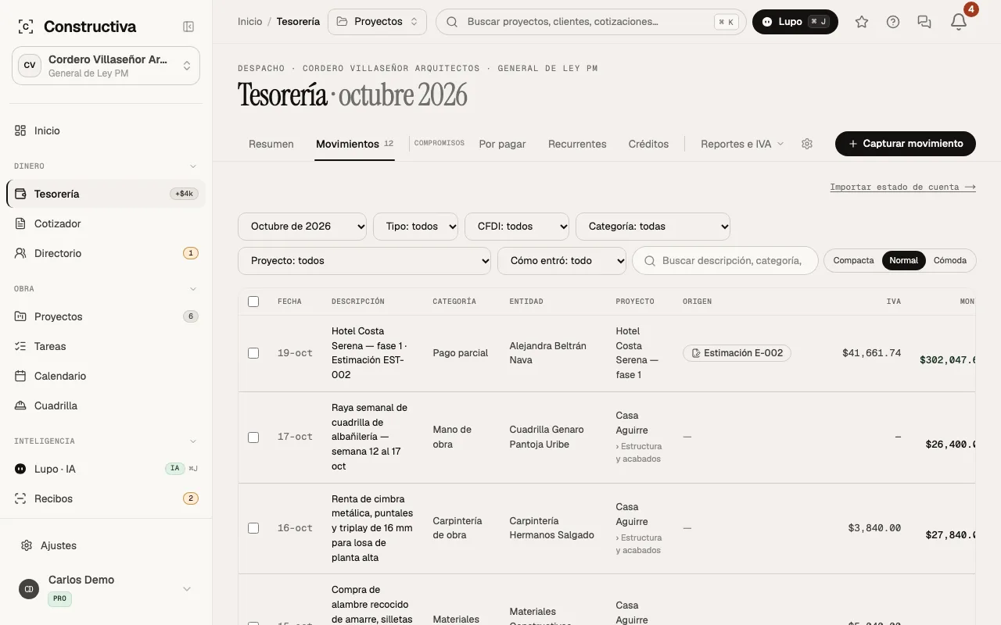Open the Proyecto: todos dropdown
This screenshot has height=625, width=1001.
tap(364, 261)
